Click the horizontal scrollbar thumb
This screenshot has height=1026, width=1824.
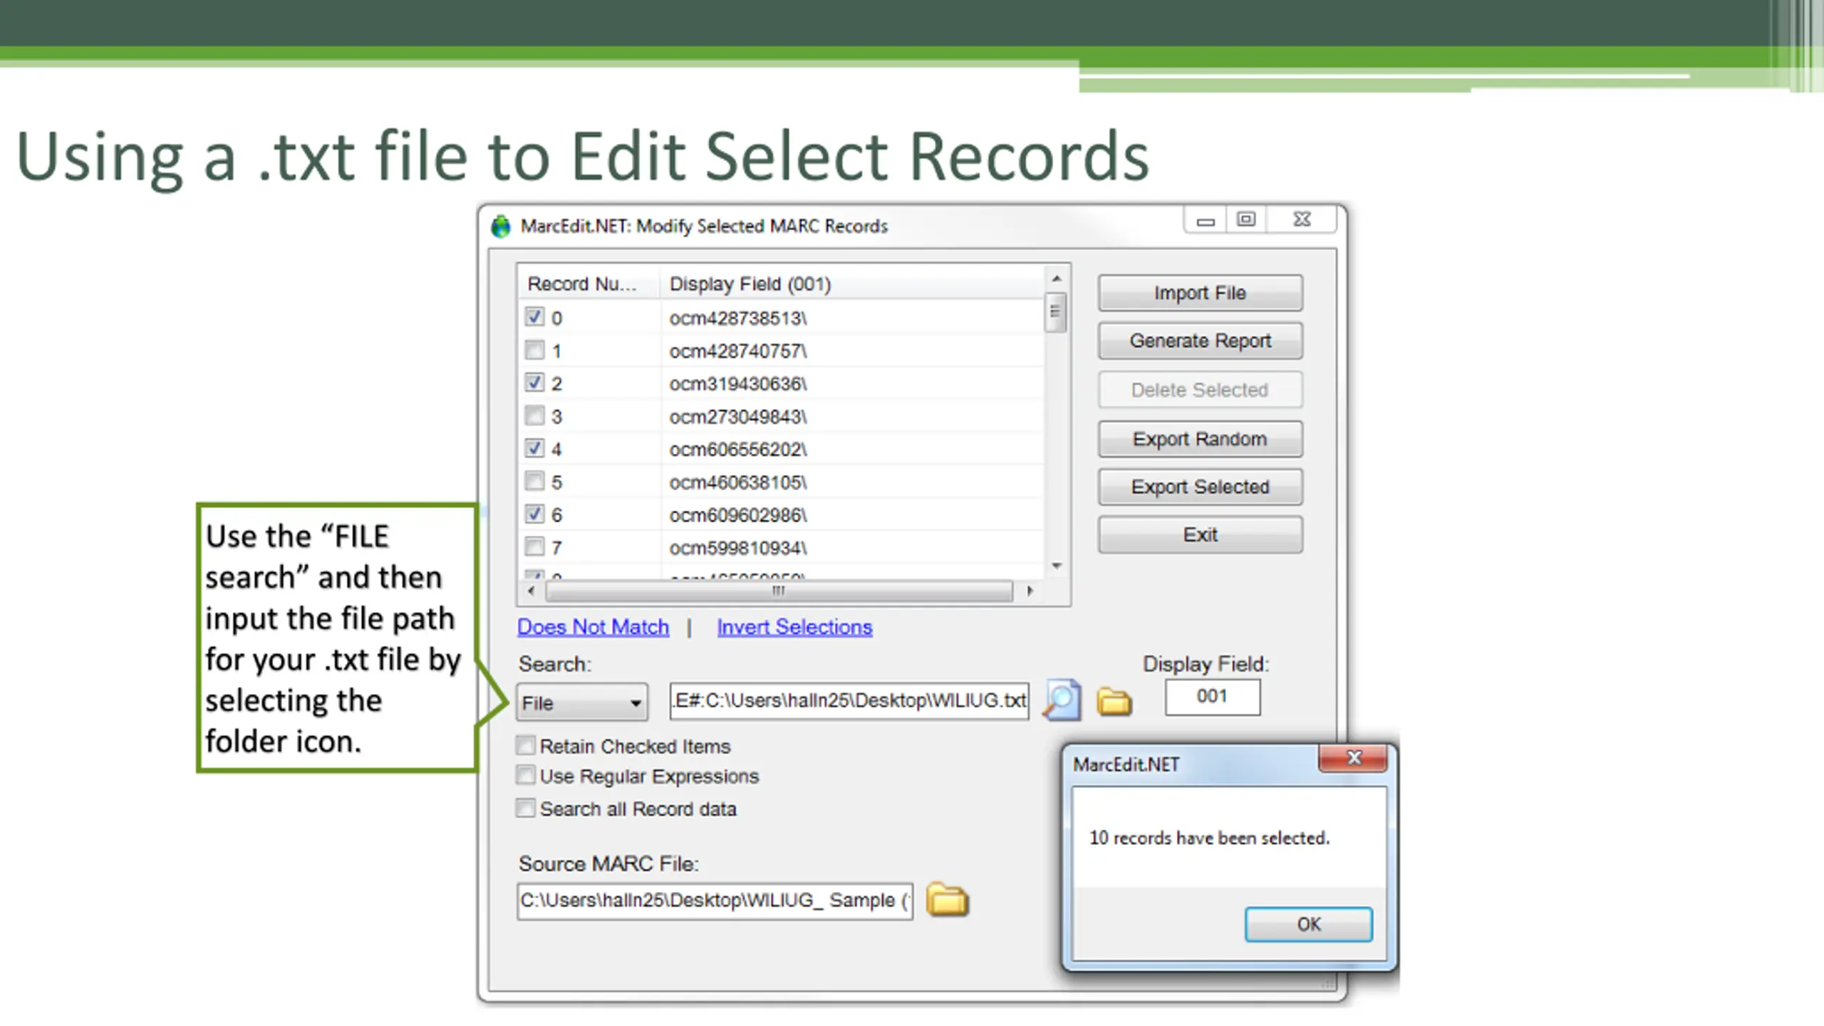(779, 591)
